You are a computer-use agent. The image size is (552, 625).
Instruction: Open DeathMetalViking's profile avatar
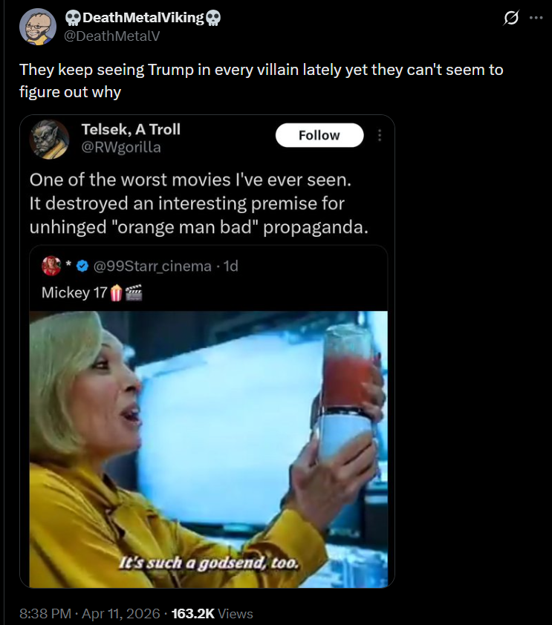(38, 27)
